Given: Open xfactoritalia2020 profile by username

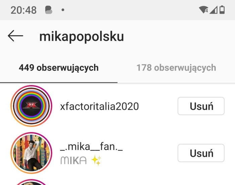Looking at the screenshot, I should click(99, 106).
